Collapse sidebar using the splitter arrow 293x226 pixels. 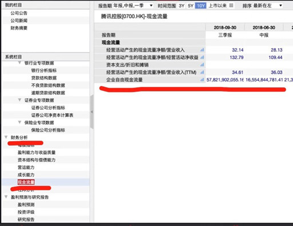[92, 112]
